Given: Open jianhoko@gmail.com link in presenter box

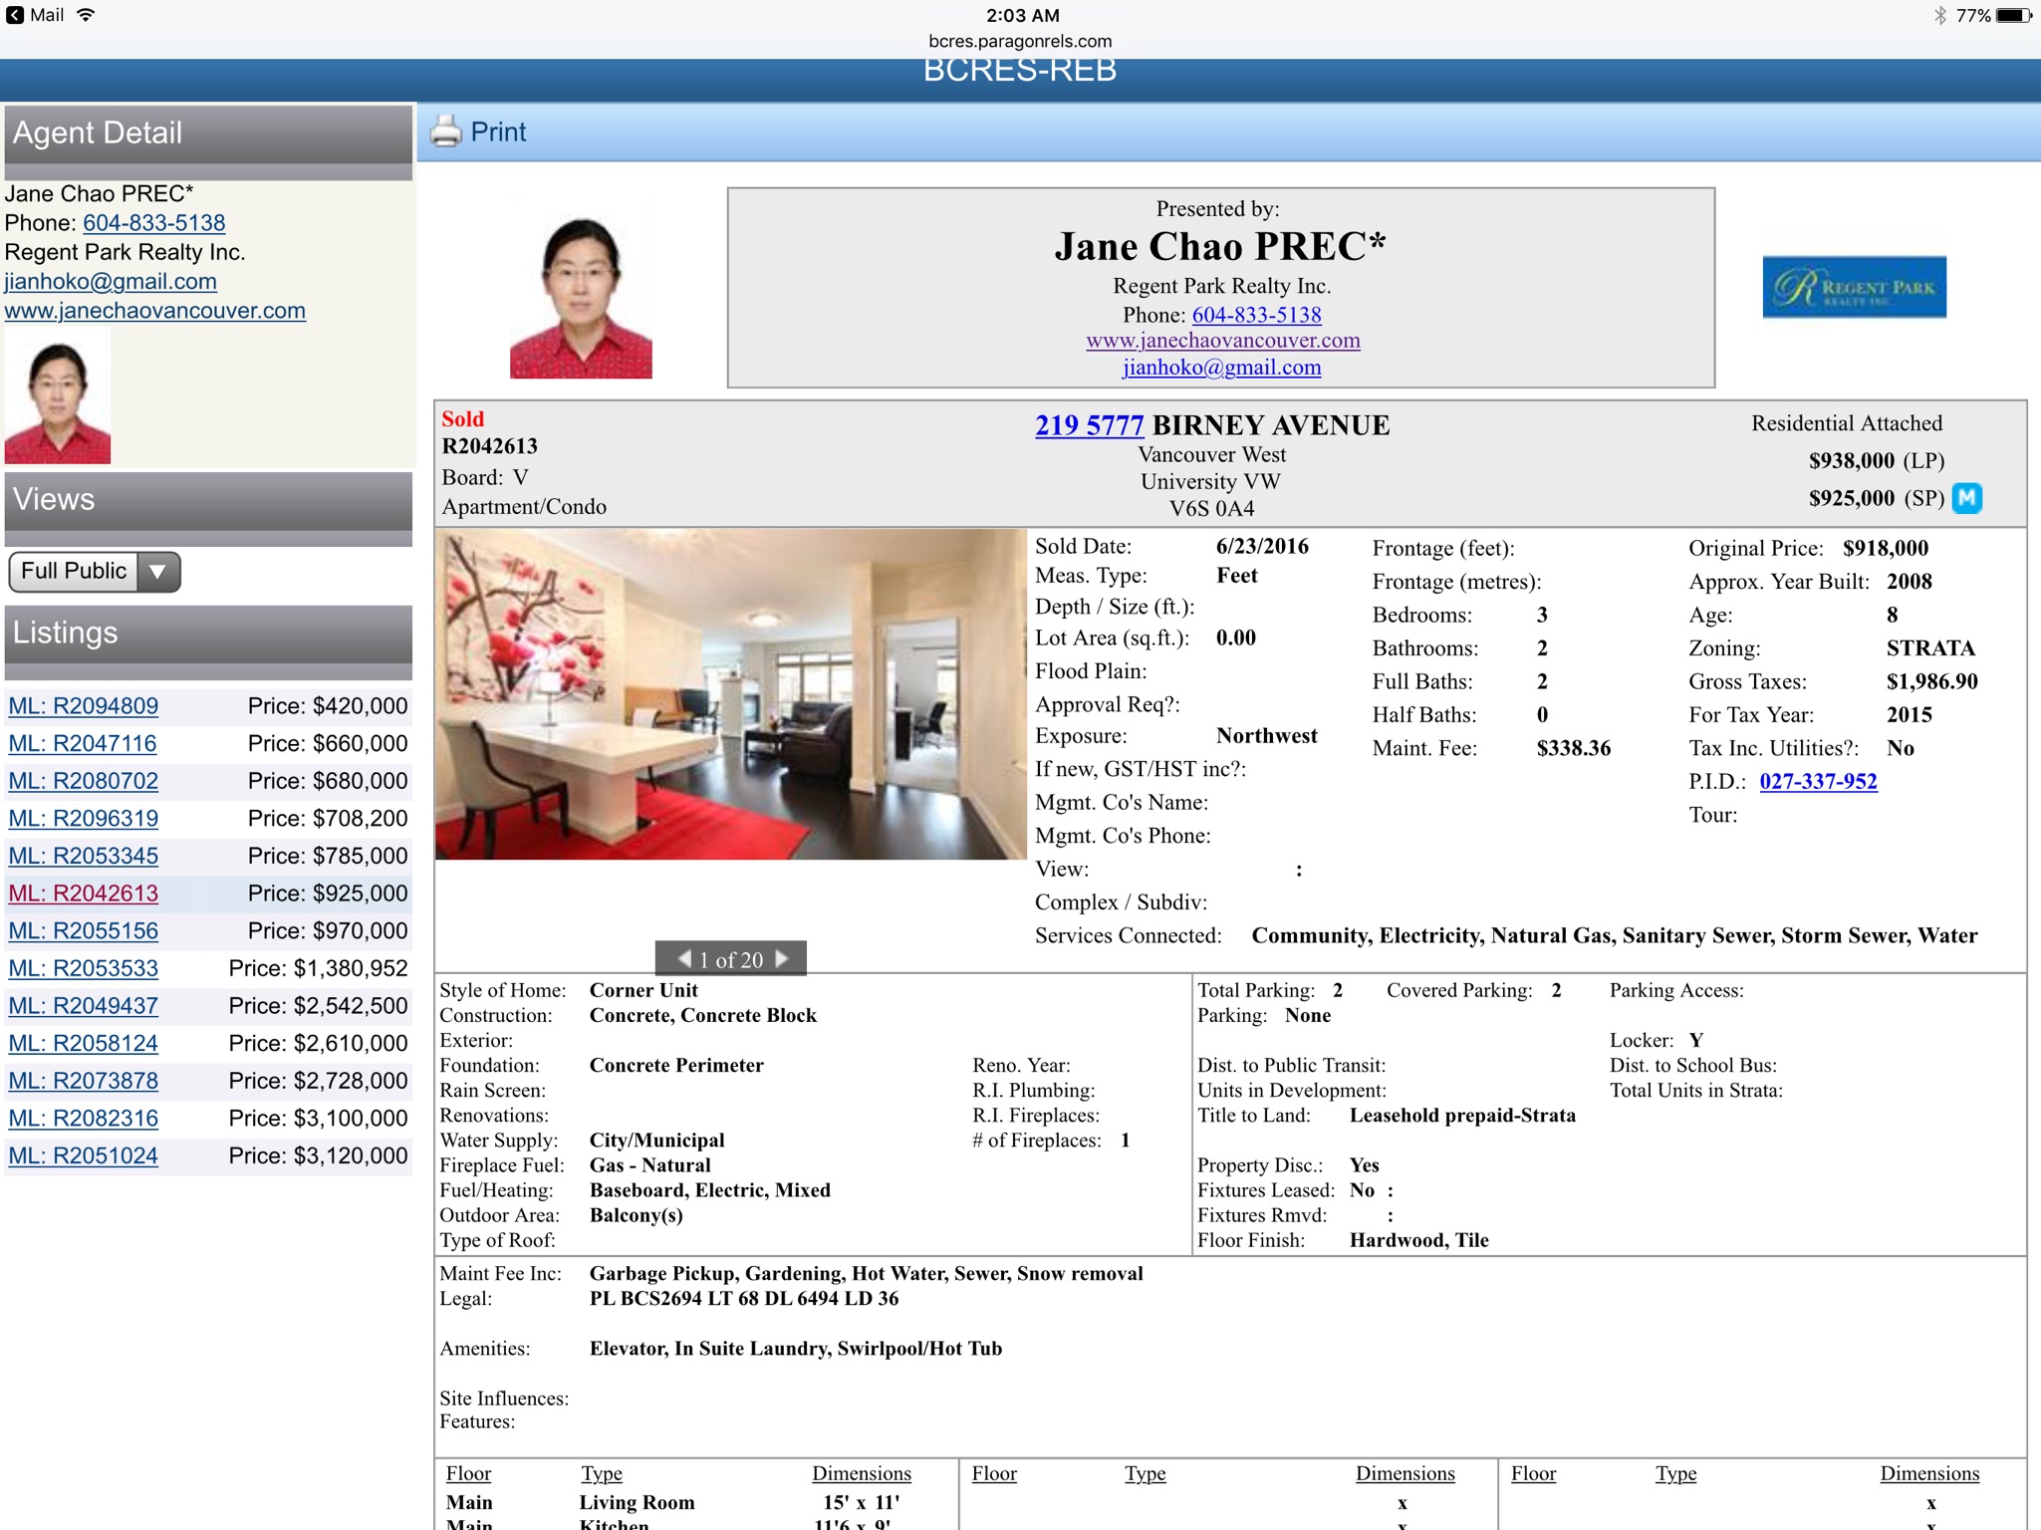Looking at the screenshot, I should (1221, 368).
